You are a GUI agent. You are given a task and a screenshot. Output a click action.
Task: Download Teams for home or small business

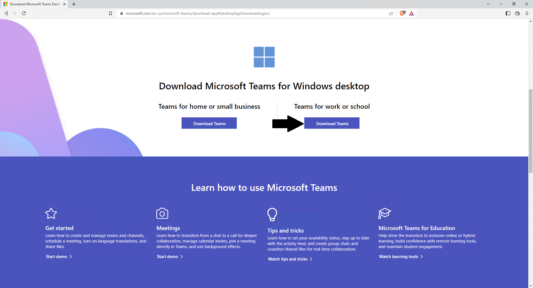point(209,123)
